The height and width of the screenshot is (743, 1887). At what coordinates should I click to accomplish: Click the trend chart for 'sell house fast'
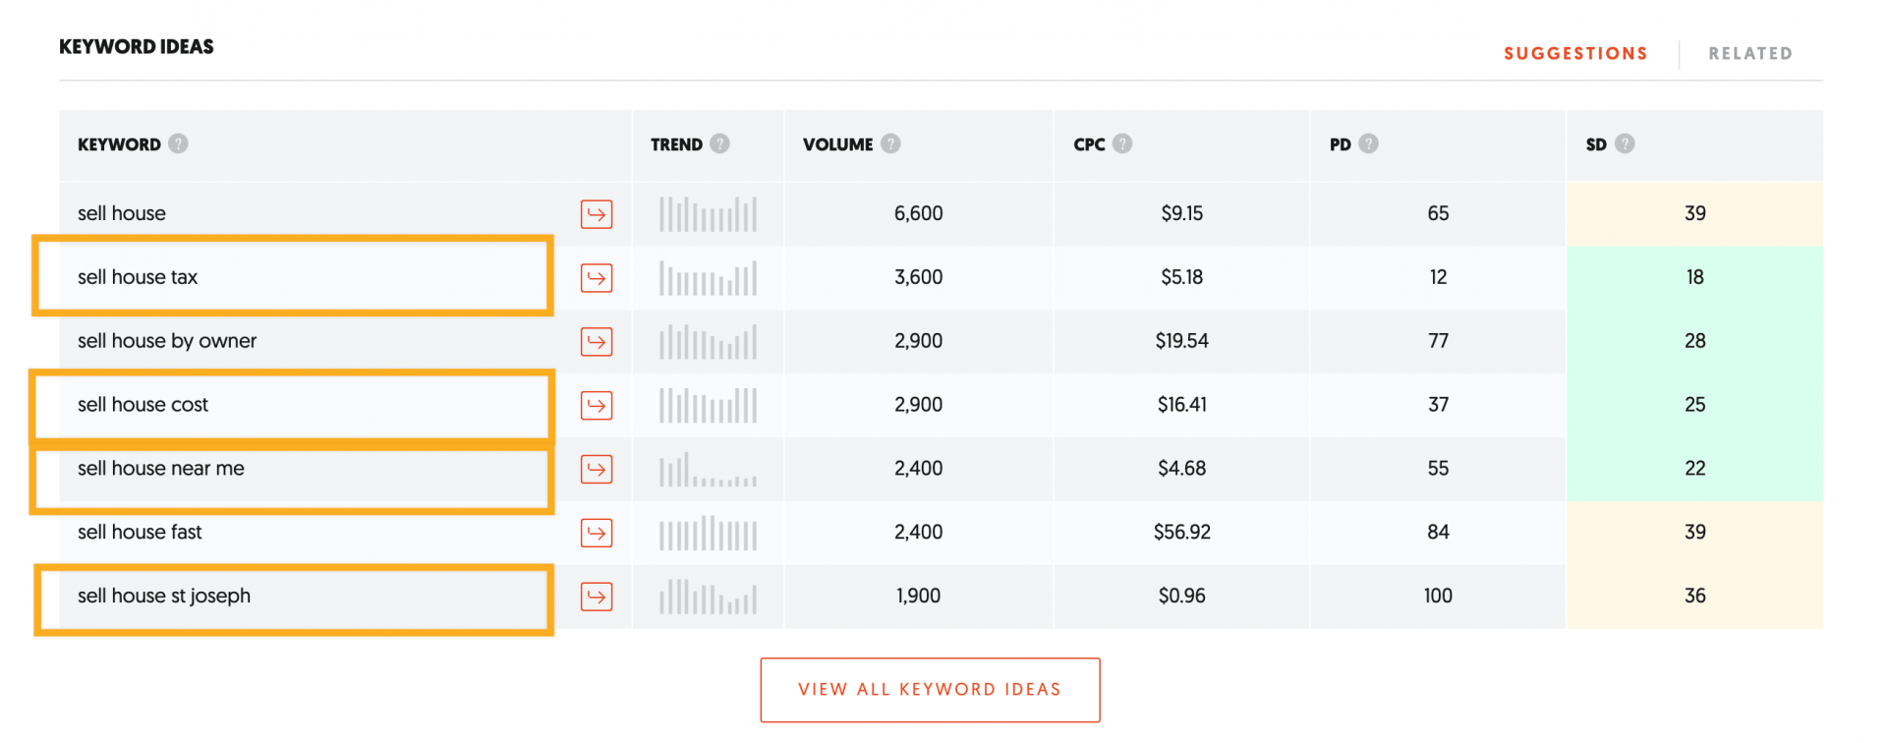click(708, 534)
